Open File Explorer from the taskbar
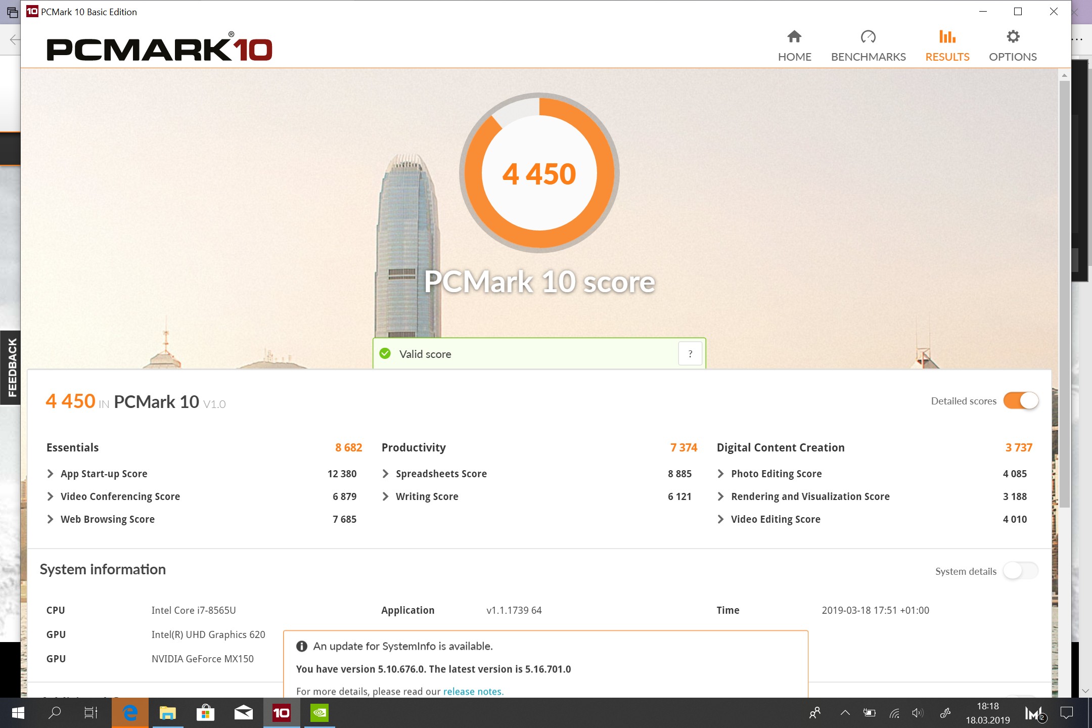 pos(168,713)
